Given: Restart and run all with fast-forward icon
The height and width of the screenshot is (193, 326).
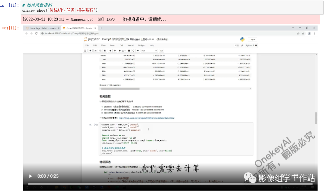Looking at the screenshot, I should tap(138, 51).
